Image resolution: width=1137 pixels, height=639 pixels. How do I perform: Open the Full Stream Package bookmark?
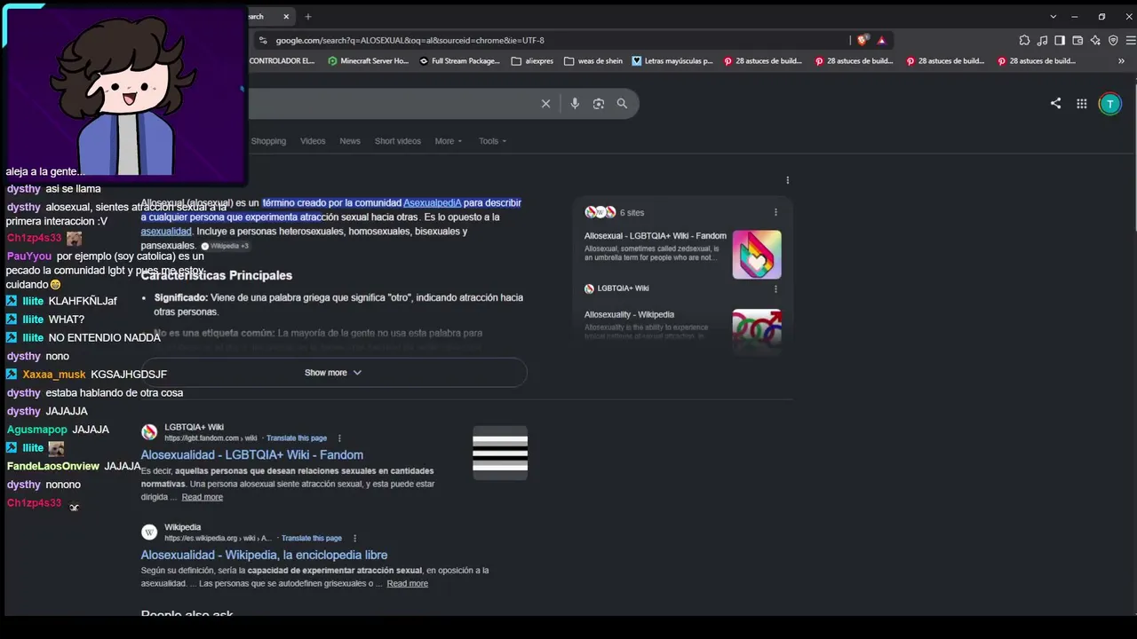[459, 61]
